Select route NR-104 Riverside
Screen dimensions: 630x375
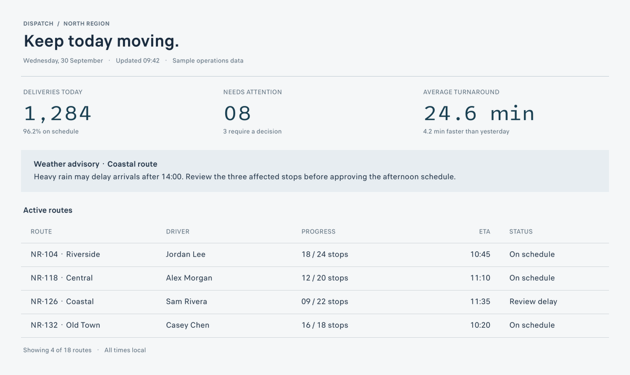coord(65,254)
